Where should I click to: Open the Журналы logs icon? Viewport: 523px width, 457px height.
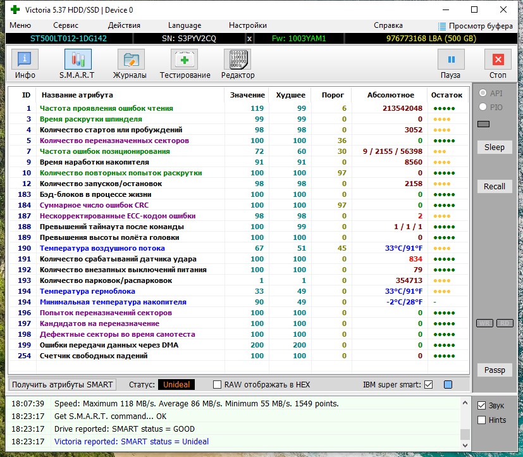click(131, 60)
